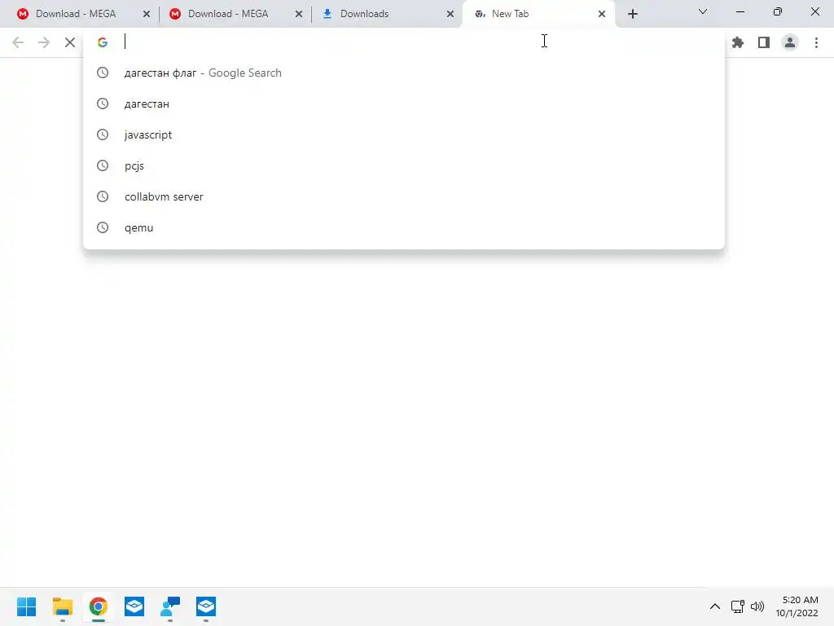Show hidden system tray icons
Viewport: 834px width, 626px height.
click(x=715, y=606)
